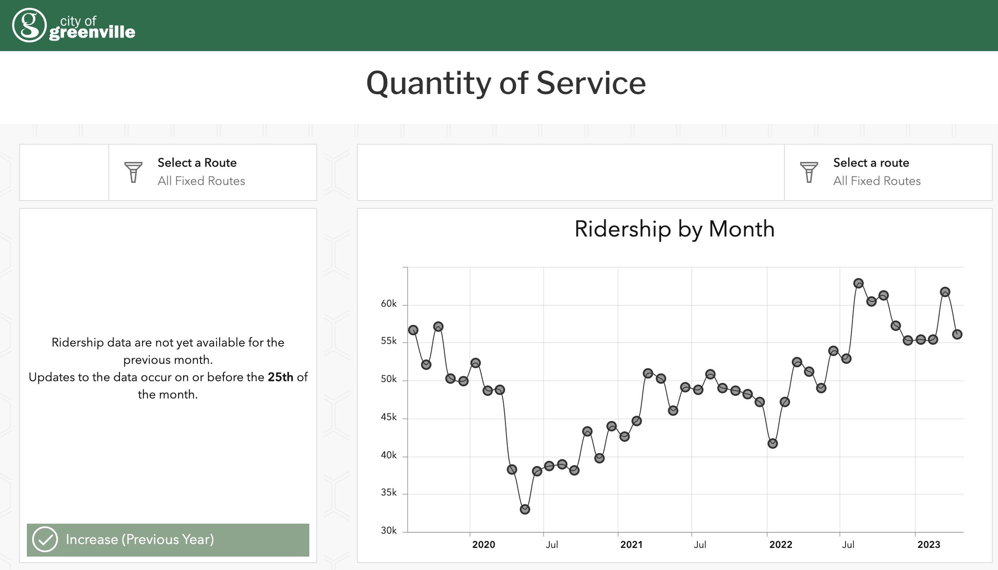This screenshot has height=570, width=998.
Task: Select the highest ridership data point on the chart
Action: coord(858,283)
